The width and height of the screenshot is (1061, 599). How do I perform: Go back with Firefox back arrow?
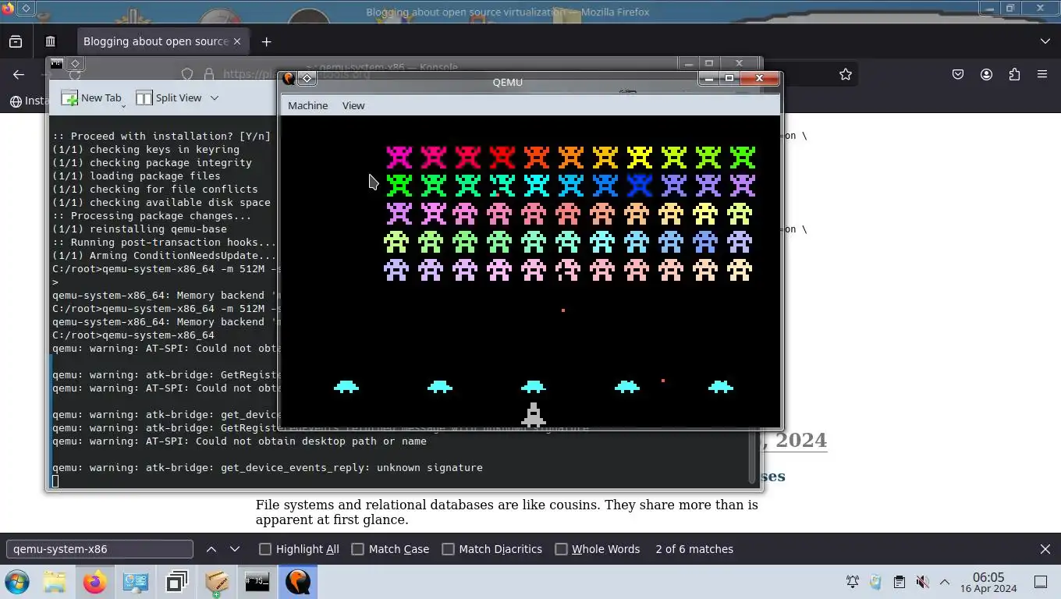19,75
